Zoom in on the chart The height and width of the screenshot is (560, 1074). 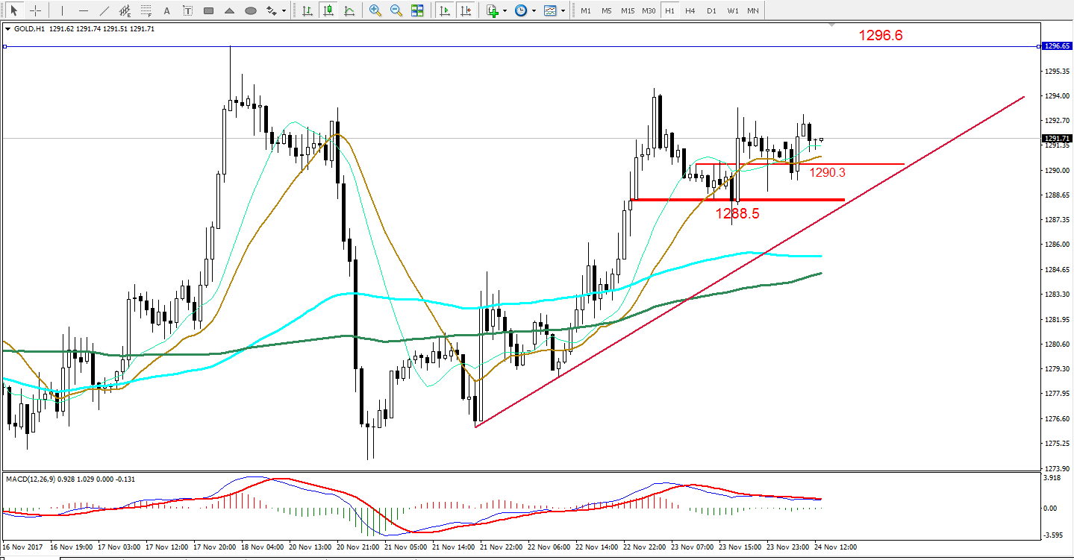pos(375,11)
